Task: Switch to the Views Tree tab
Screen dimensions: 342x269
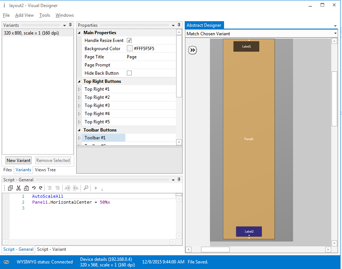Action: tap(45, 170)
